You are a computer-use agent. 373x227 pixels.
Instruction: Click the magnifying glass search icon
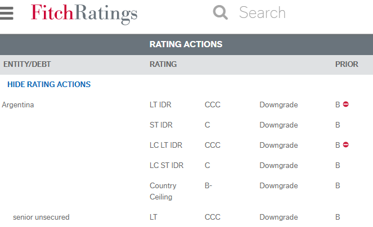click(x=221, y=12)
